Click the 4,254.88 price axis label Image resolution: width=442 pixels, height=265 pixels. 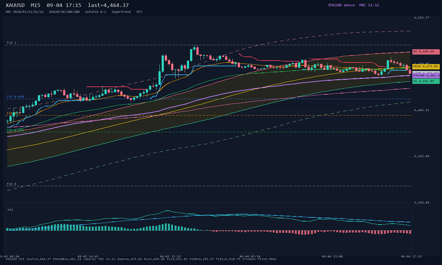[421, 203]
